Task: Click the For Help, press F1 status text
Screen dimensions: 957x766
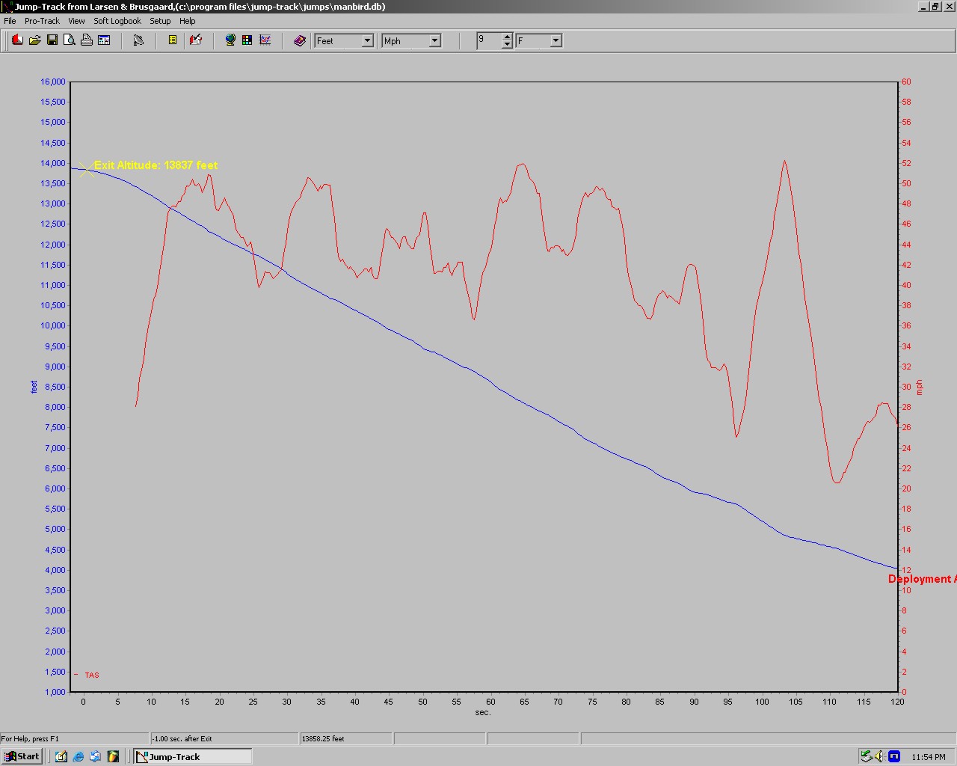Action: point(30,738)
